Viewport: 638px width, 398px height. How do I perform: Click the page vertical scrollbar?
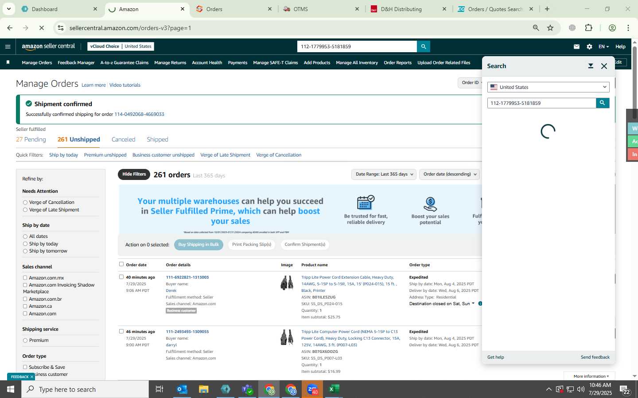coord(634,82)
